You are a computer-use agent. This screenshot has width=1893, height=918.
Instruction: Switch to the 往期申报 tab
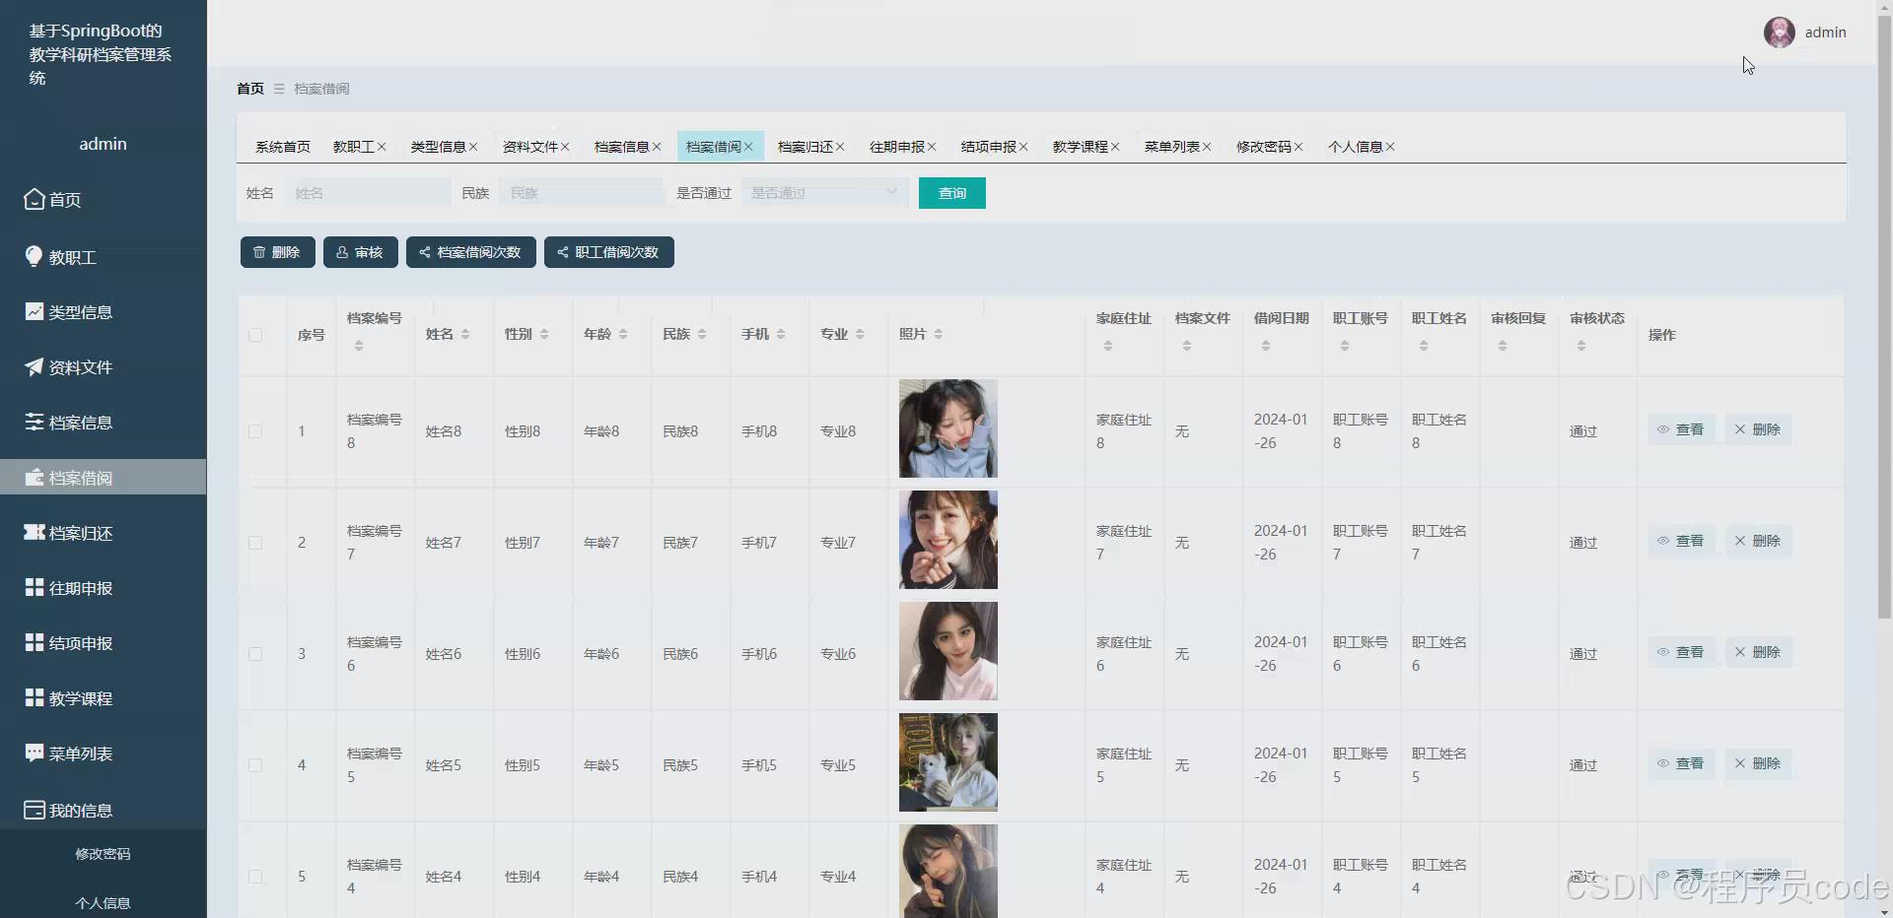click(895, 146)
